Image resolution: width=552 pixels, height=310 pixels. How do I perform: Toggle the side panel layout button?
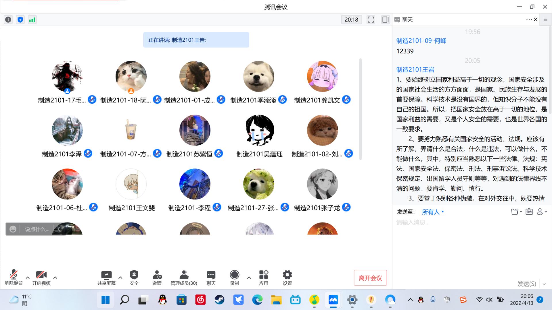coord(385,20)
